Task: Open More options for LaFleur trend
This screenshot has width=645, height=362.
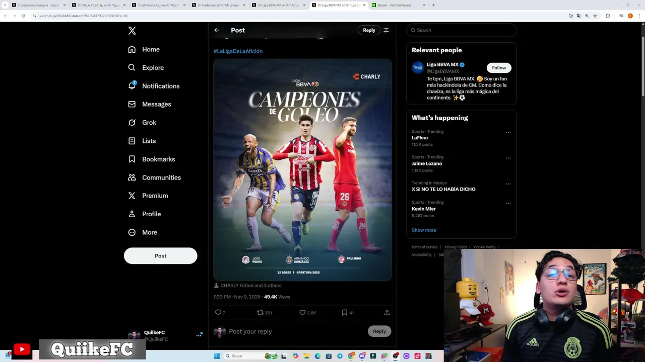Action: [508, 133]
